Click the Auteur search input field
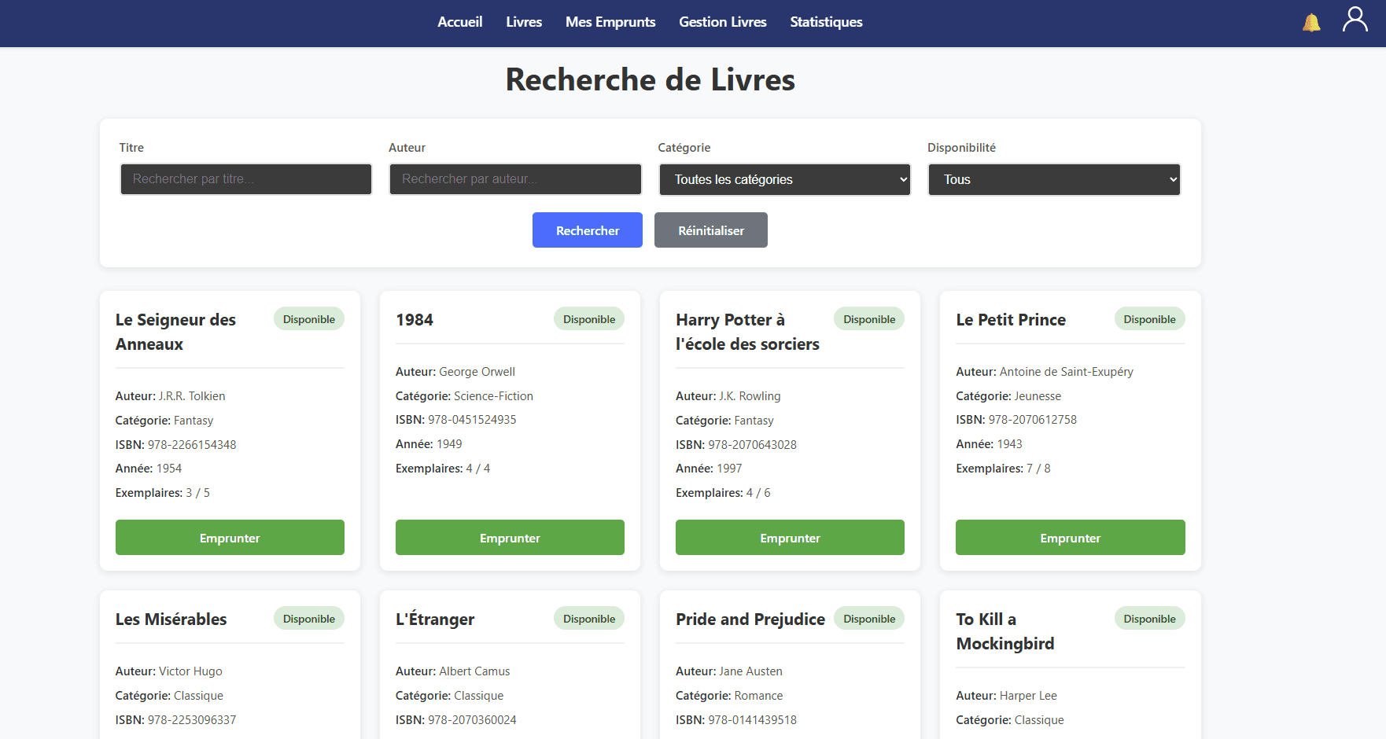The height and width of the screenshot is (739, 1386). (x=515, y=179)
